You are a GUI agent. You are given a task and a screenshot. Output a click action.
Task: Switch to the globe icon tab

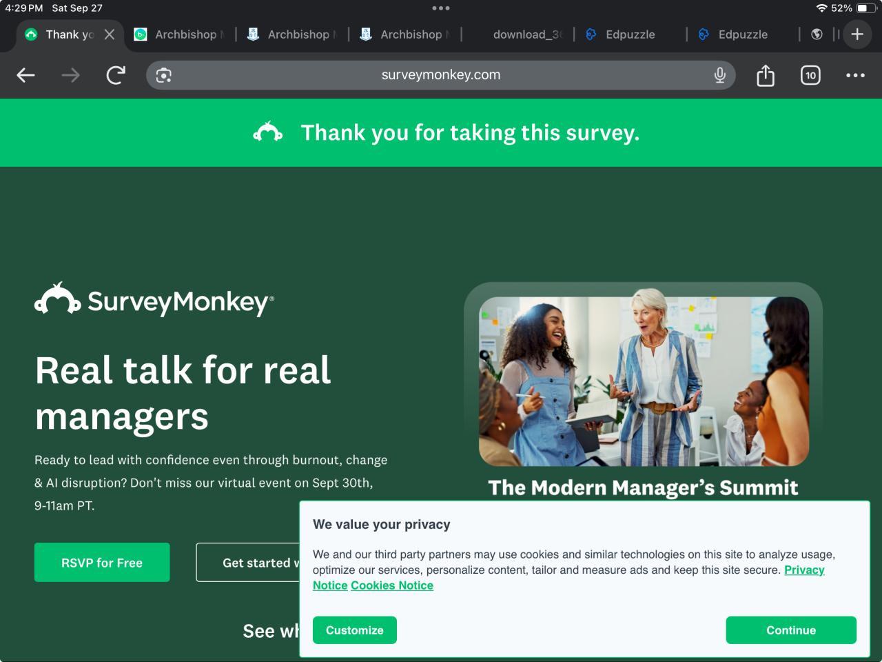point(817,34)
